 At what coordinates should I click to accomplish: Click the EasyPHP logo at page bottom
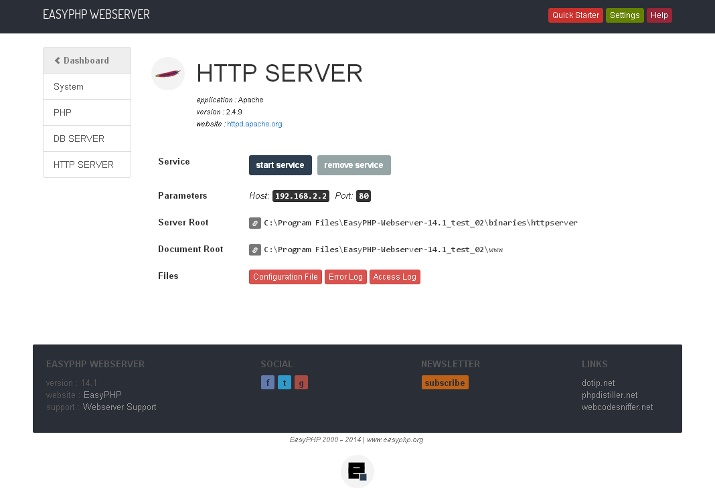click(357, 471)
